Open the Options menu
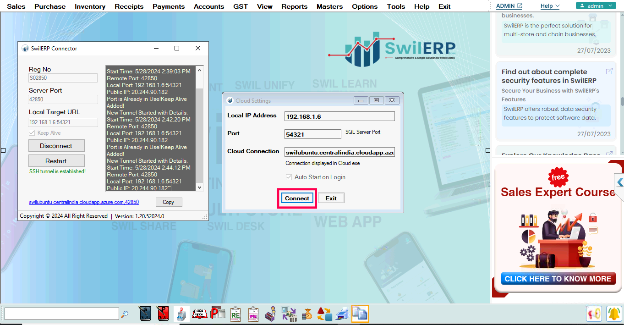 pyautogui.click(x=365, y=6)
